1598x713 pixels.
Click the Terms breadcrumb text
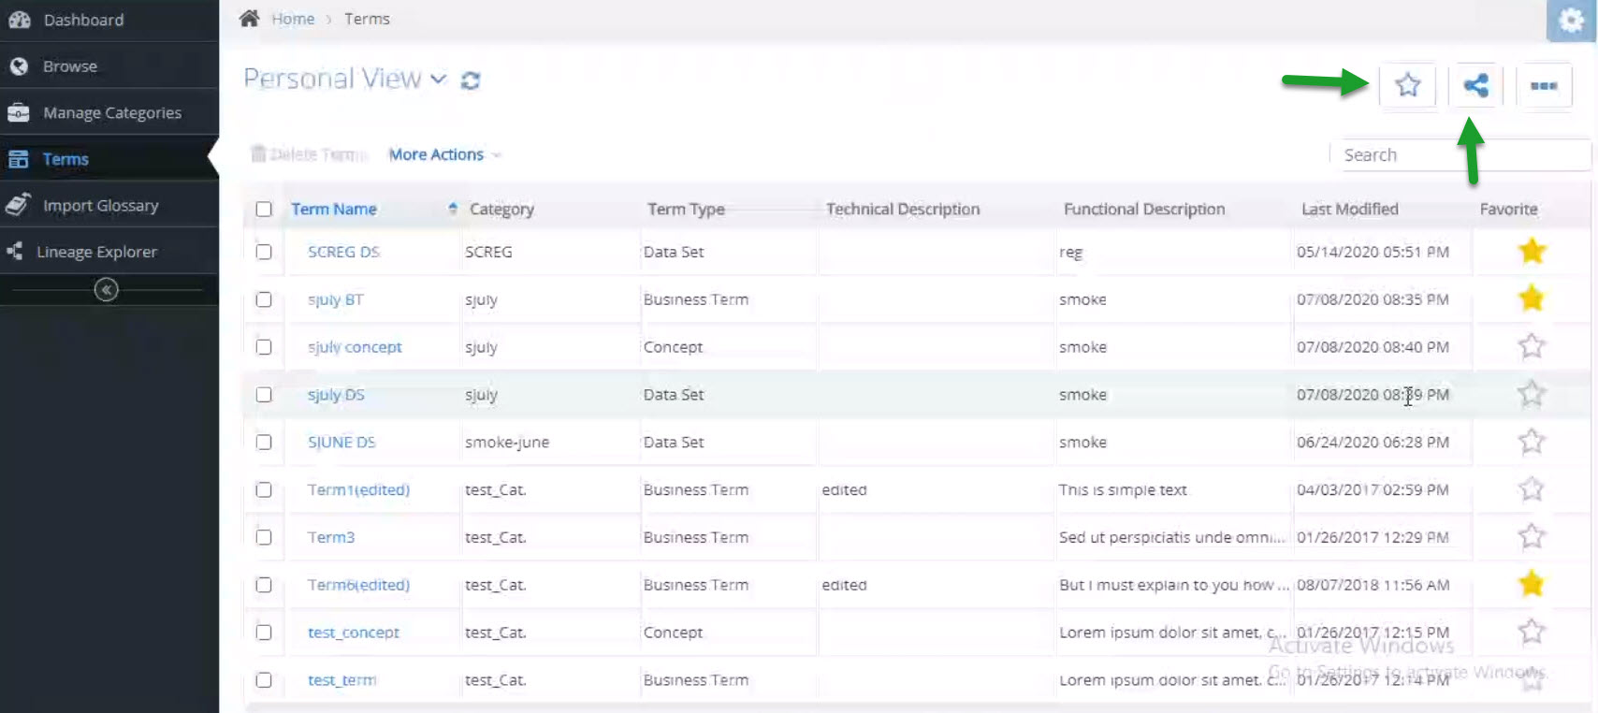coord(367,19)
